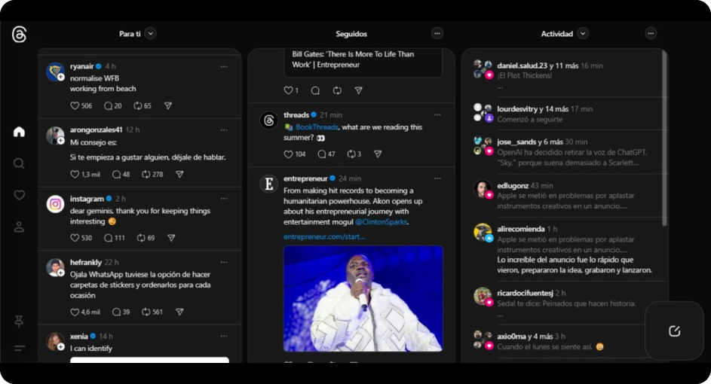This screenshot has width=711, height=384.
Task: Like the arongonzales41 post
Action: pos(75,175)
